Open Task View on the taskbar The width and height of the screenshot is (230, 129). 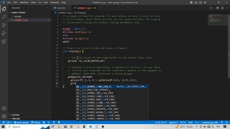[x=52, y=126]
